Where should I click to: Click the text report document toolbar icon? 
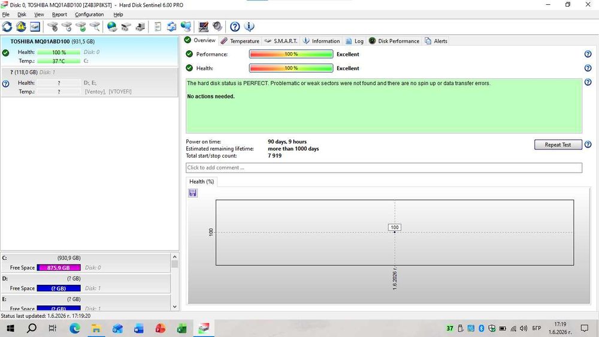click(x=158, y=27)
